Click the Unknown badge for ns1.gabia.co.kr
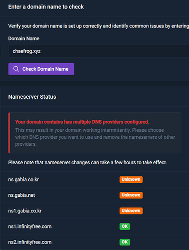The width and height of the screenshot is (189, 250). (x=131, y=211)
